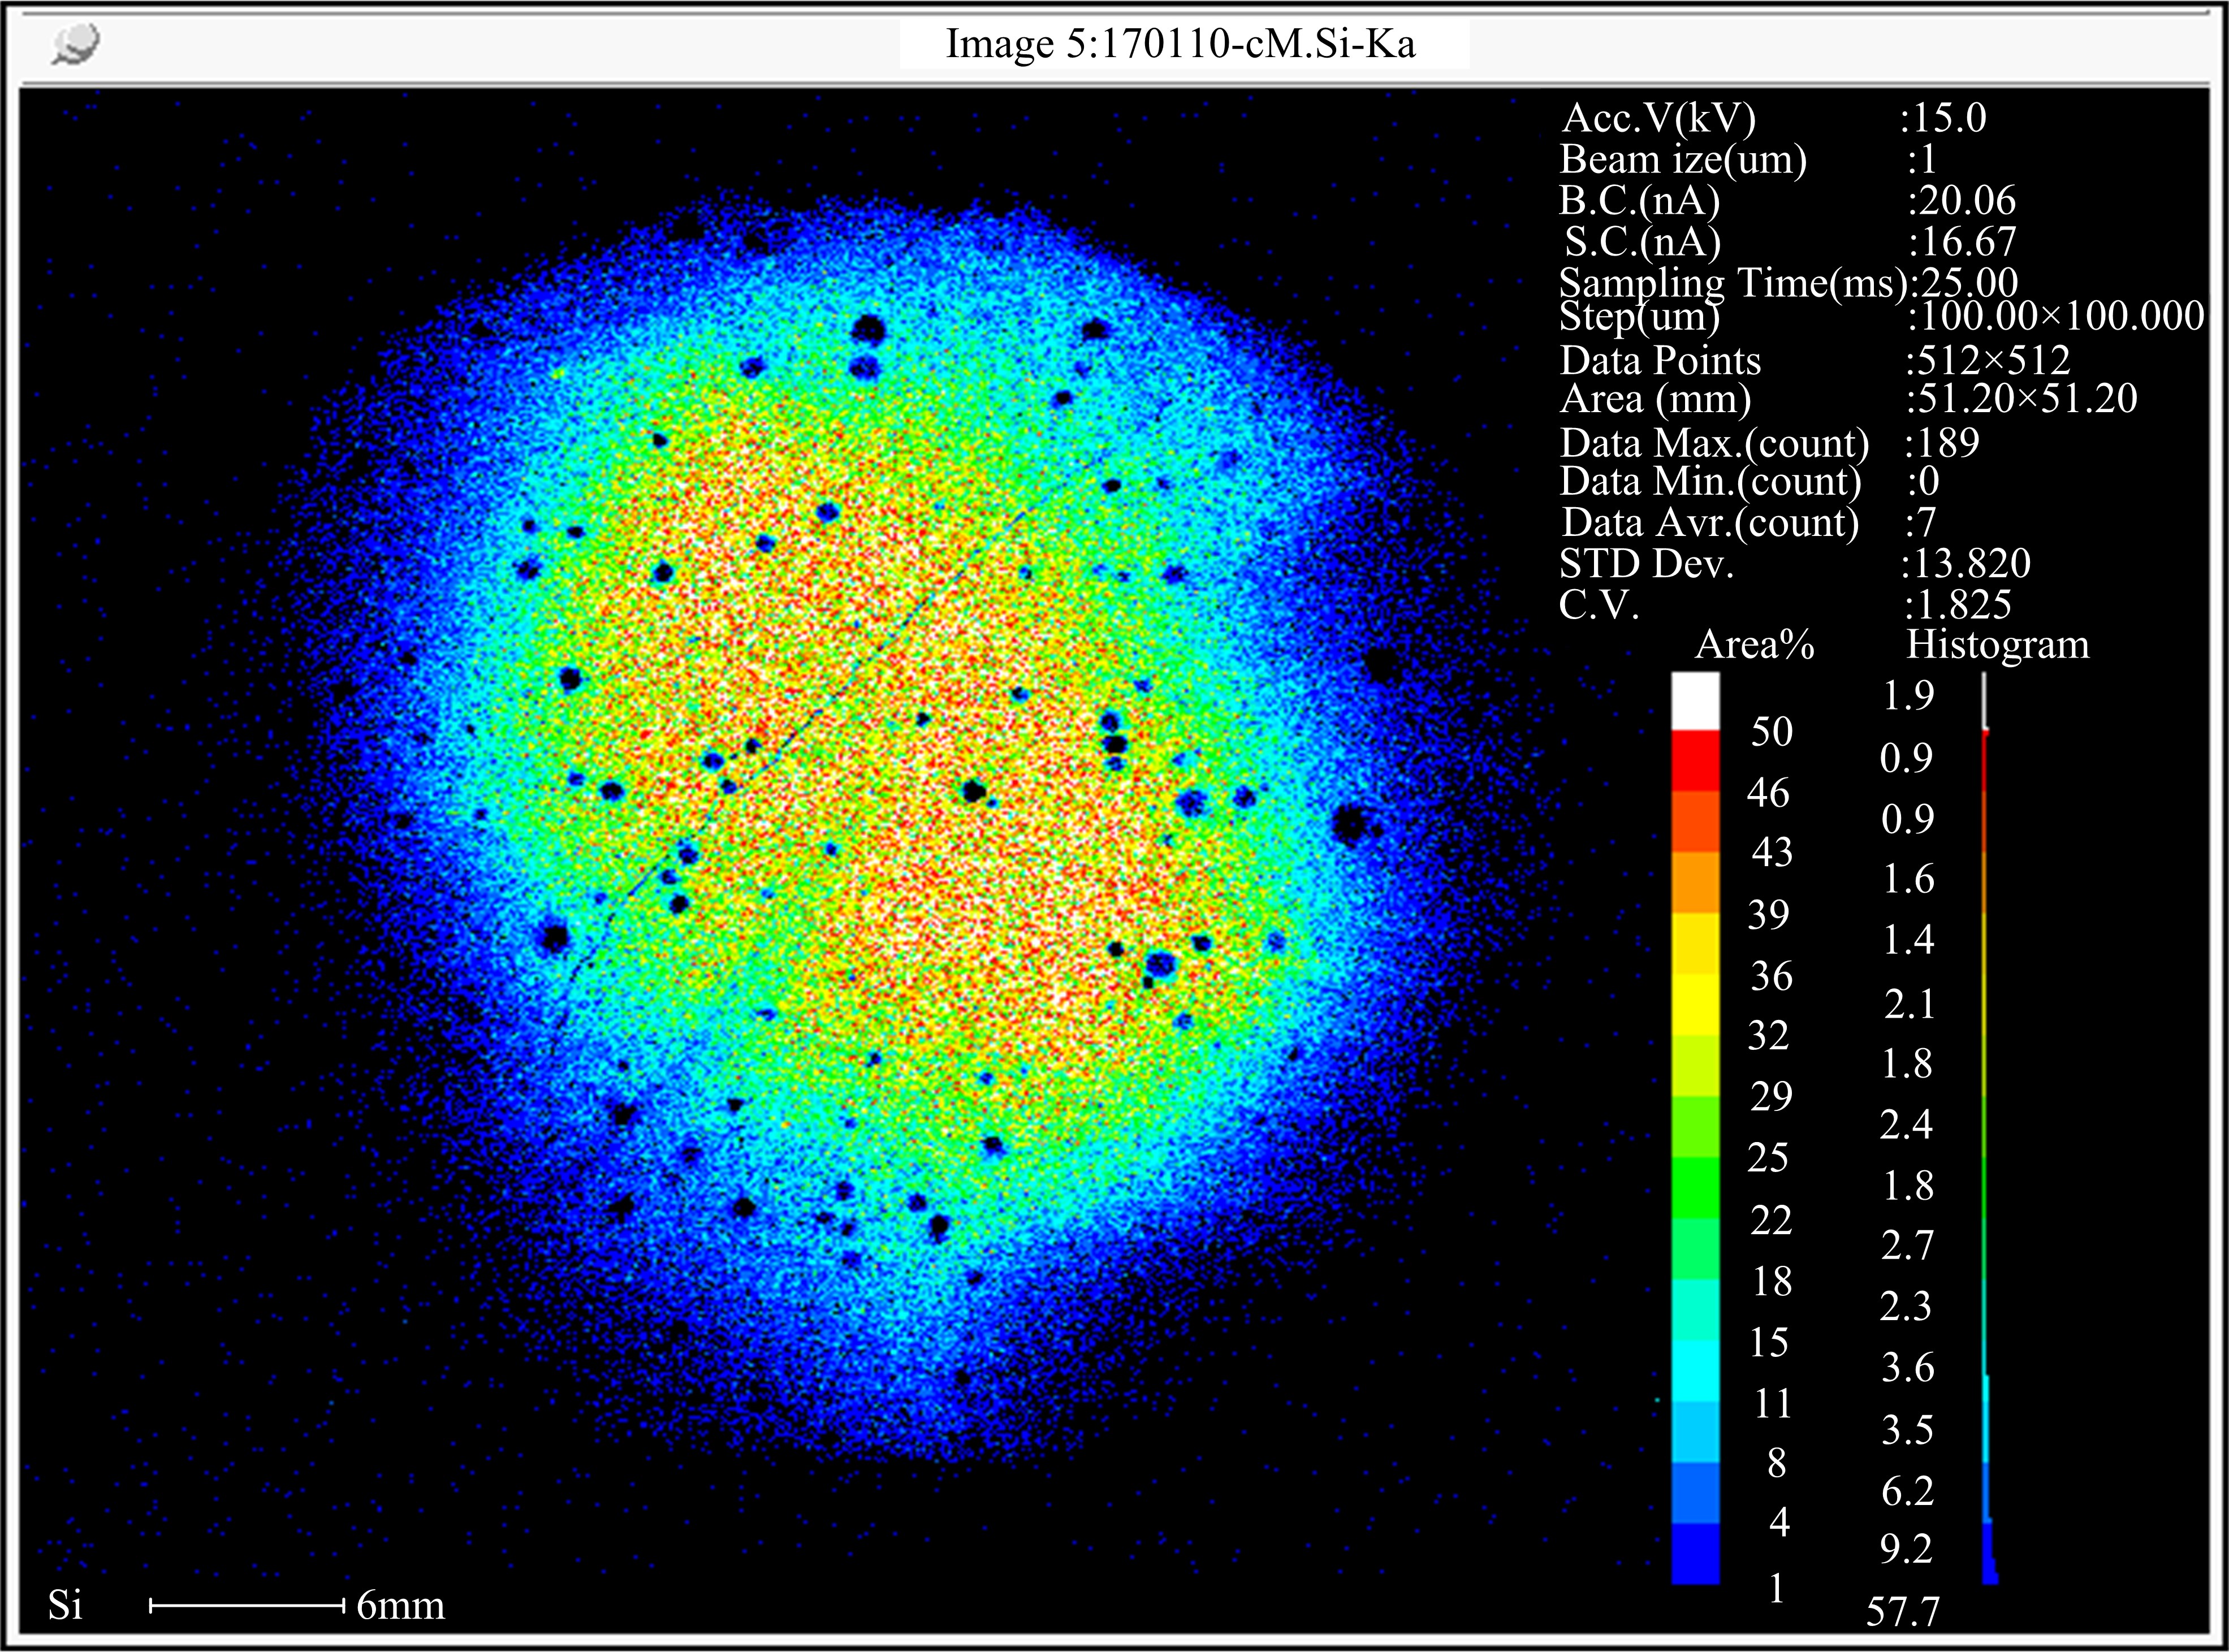Viewport: 2229px width, 1652px height.
Task: Click the Image 5:170110-cM.Si-Ka window title
Action: pyautogui.click(x=1180, y=45)
